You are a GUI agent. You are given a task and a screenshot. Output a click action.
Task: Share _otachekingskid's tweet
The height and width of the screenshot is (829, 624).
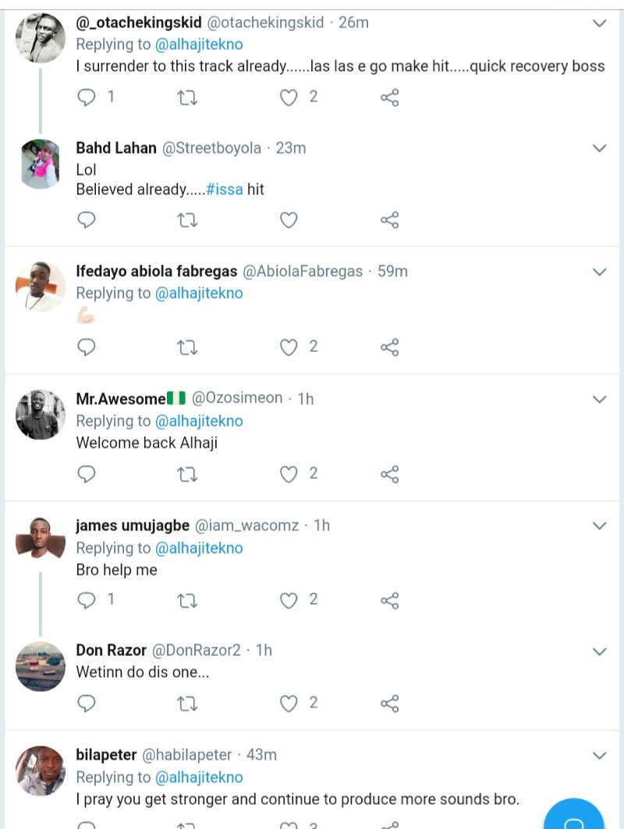pos(390,97)
